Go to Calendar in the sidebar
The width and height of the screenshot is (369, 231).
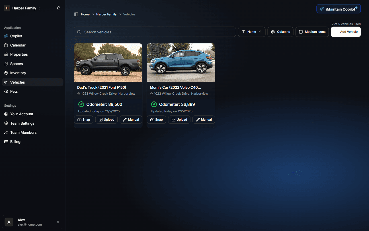pyautogui.click(x=32, y=45)
